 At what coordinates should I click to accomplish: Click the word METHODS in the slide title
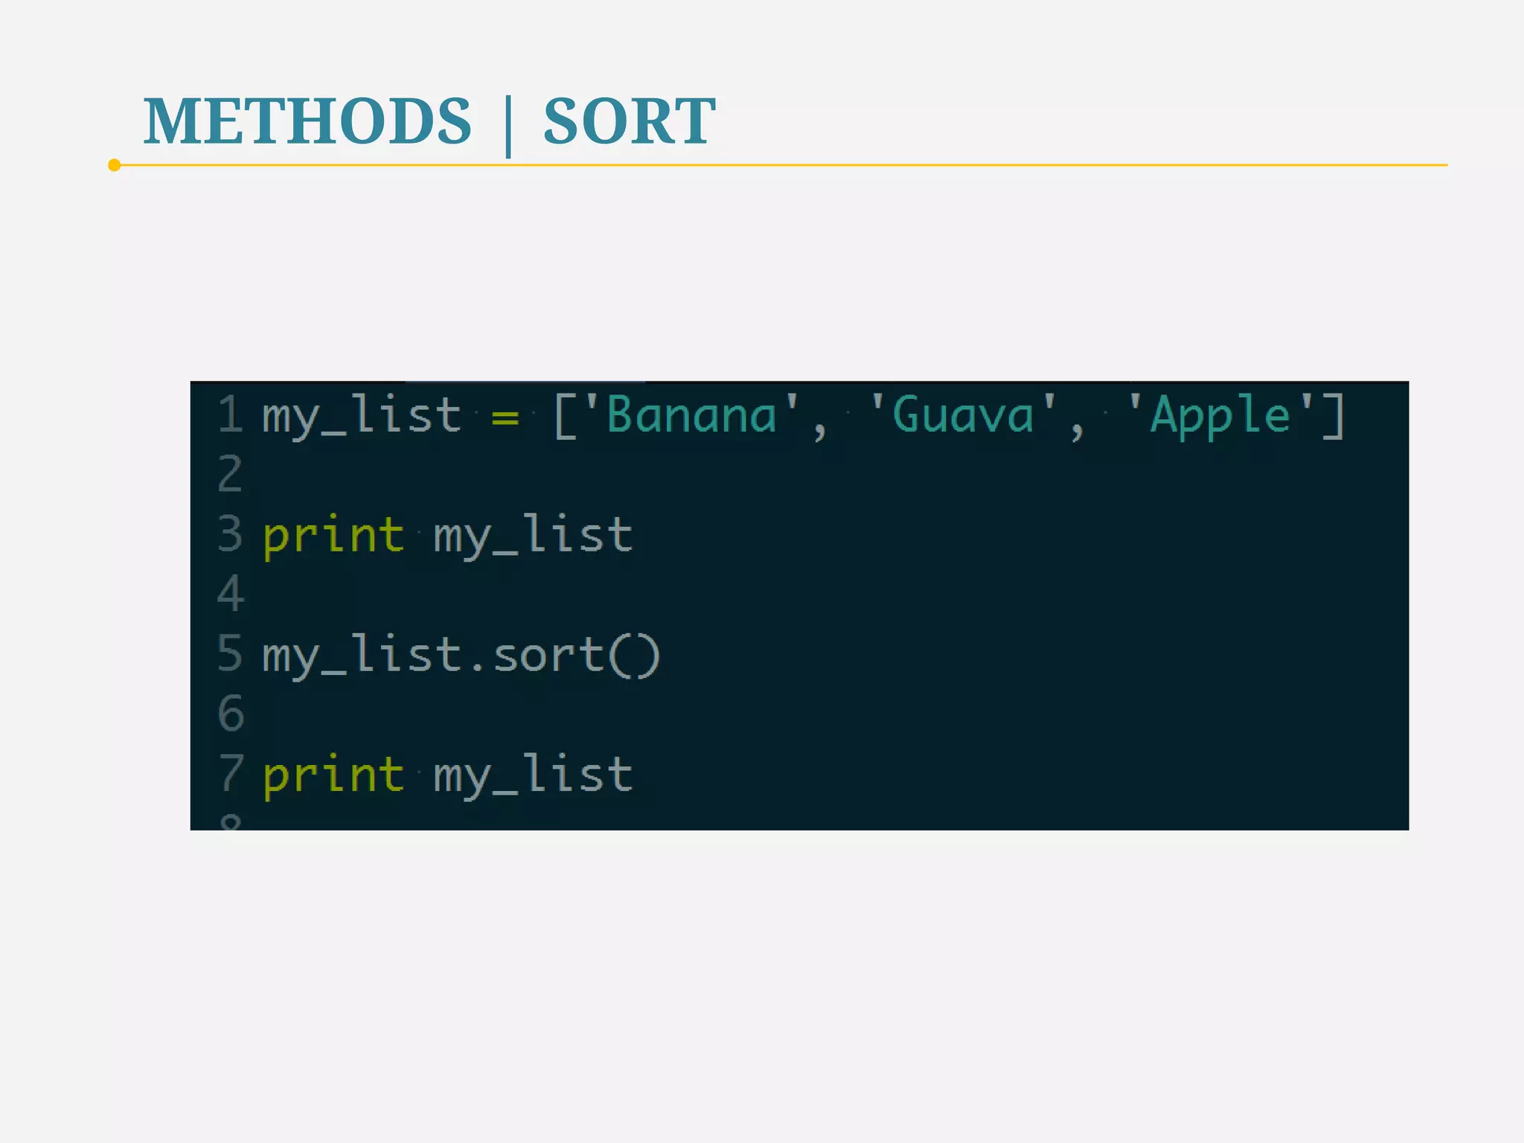click(307, 121)
